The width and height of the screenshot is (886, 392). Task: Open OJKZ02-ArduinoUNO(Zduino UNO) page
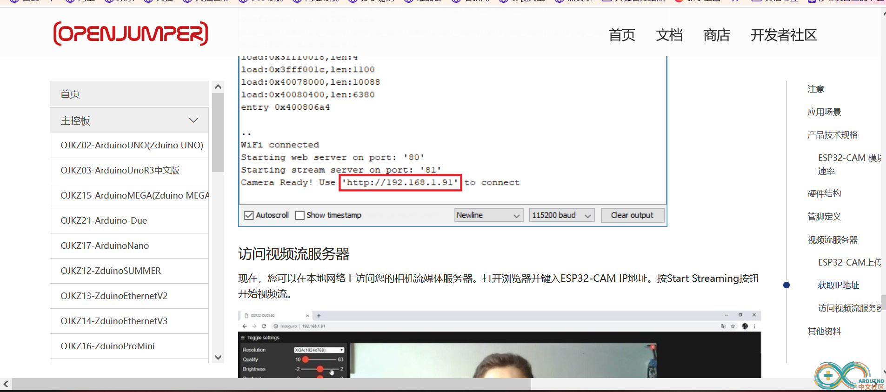pos(129,146)
